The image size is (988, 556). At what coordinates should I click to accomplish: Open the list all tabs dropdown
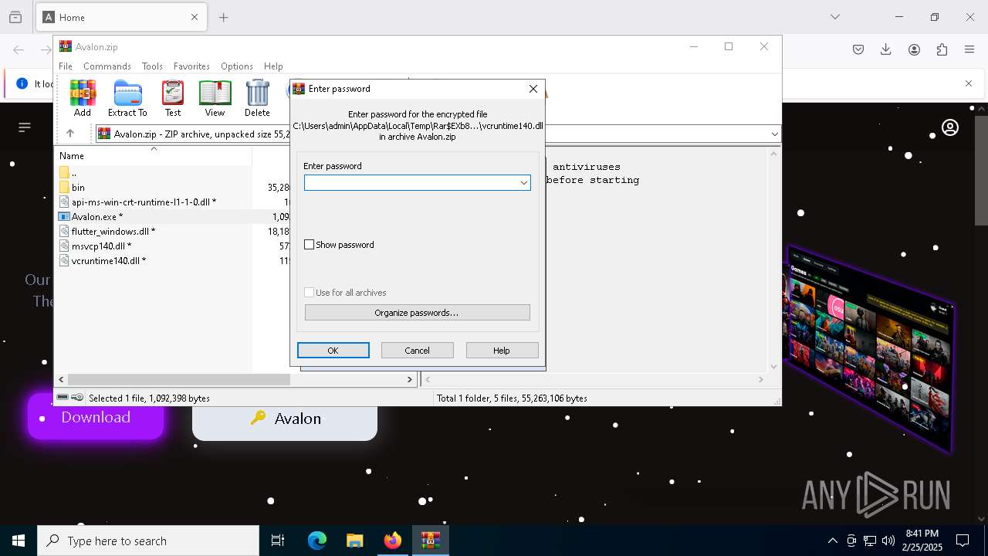click(835, 17)
